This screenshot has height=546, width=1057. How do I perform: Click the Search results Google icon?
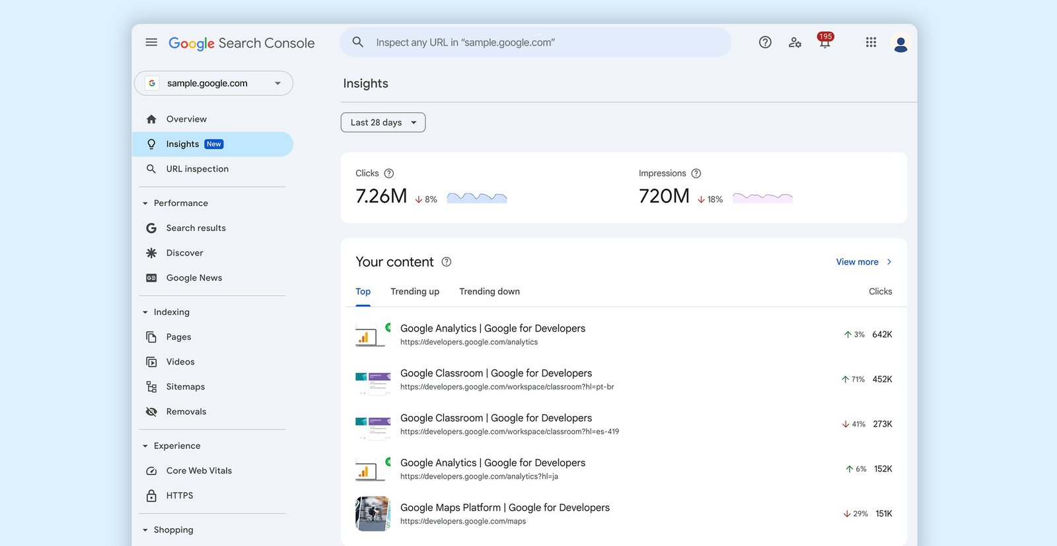tap(151, 228)
